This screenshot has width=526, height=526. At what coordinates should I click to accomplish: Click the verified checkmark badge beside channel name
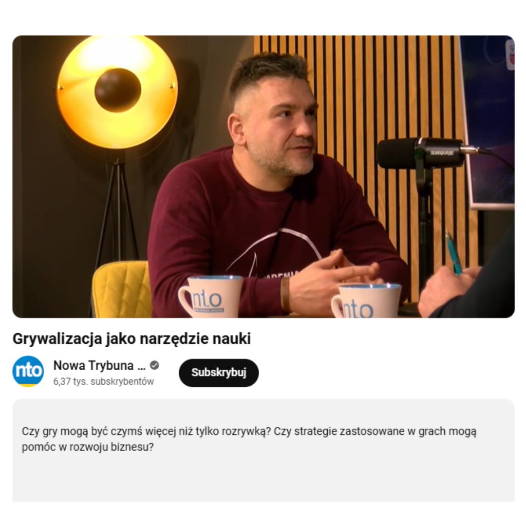click(x=154, y=365)
